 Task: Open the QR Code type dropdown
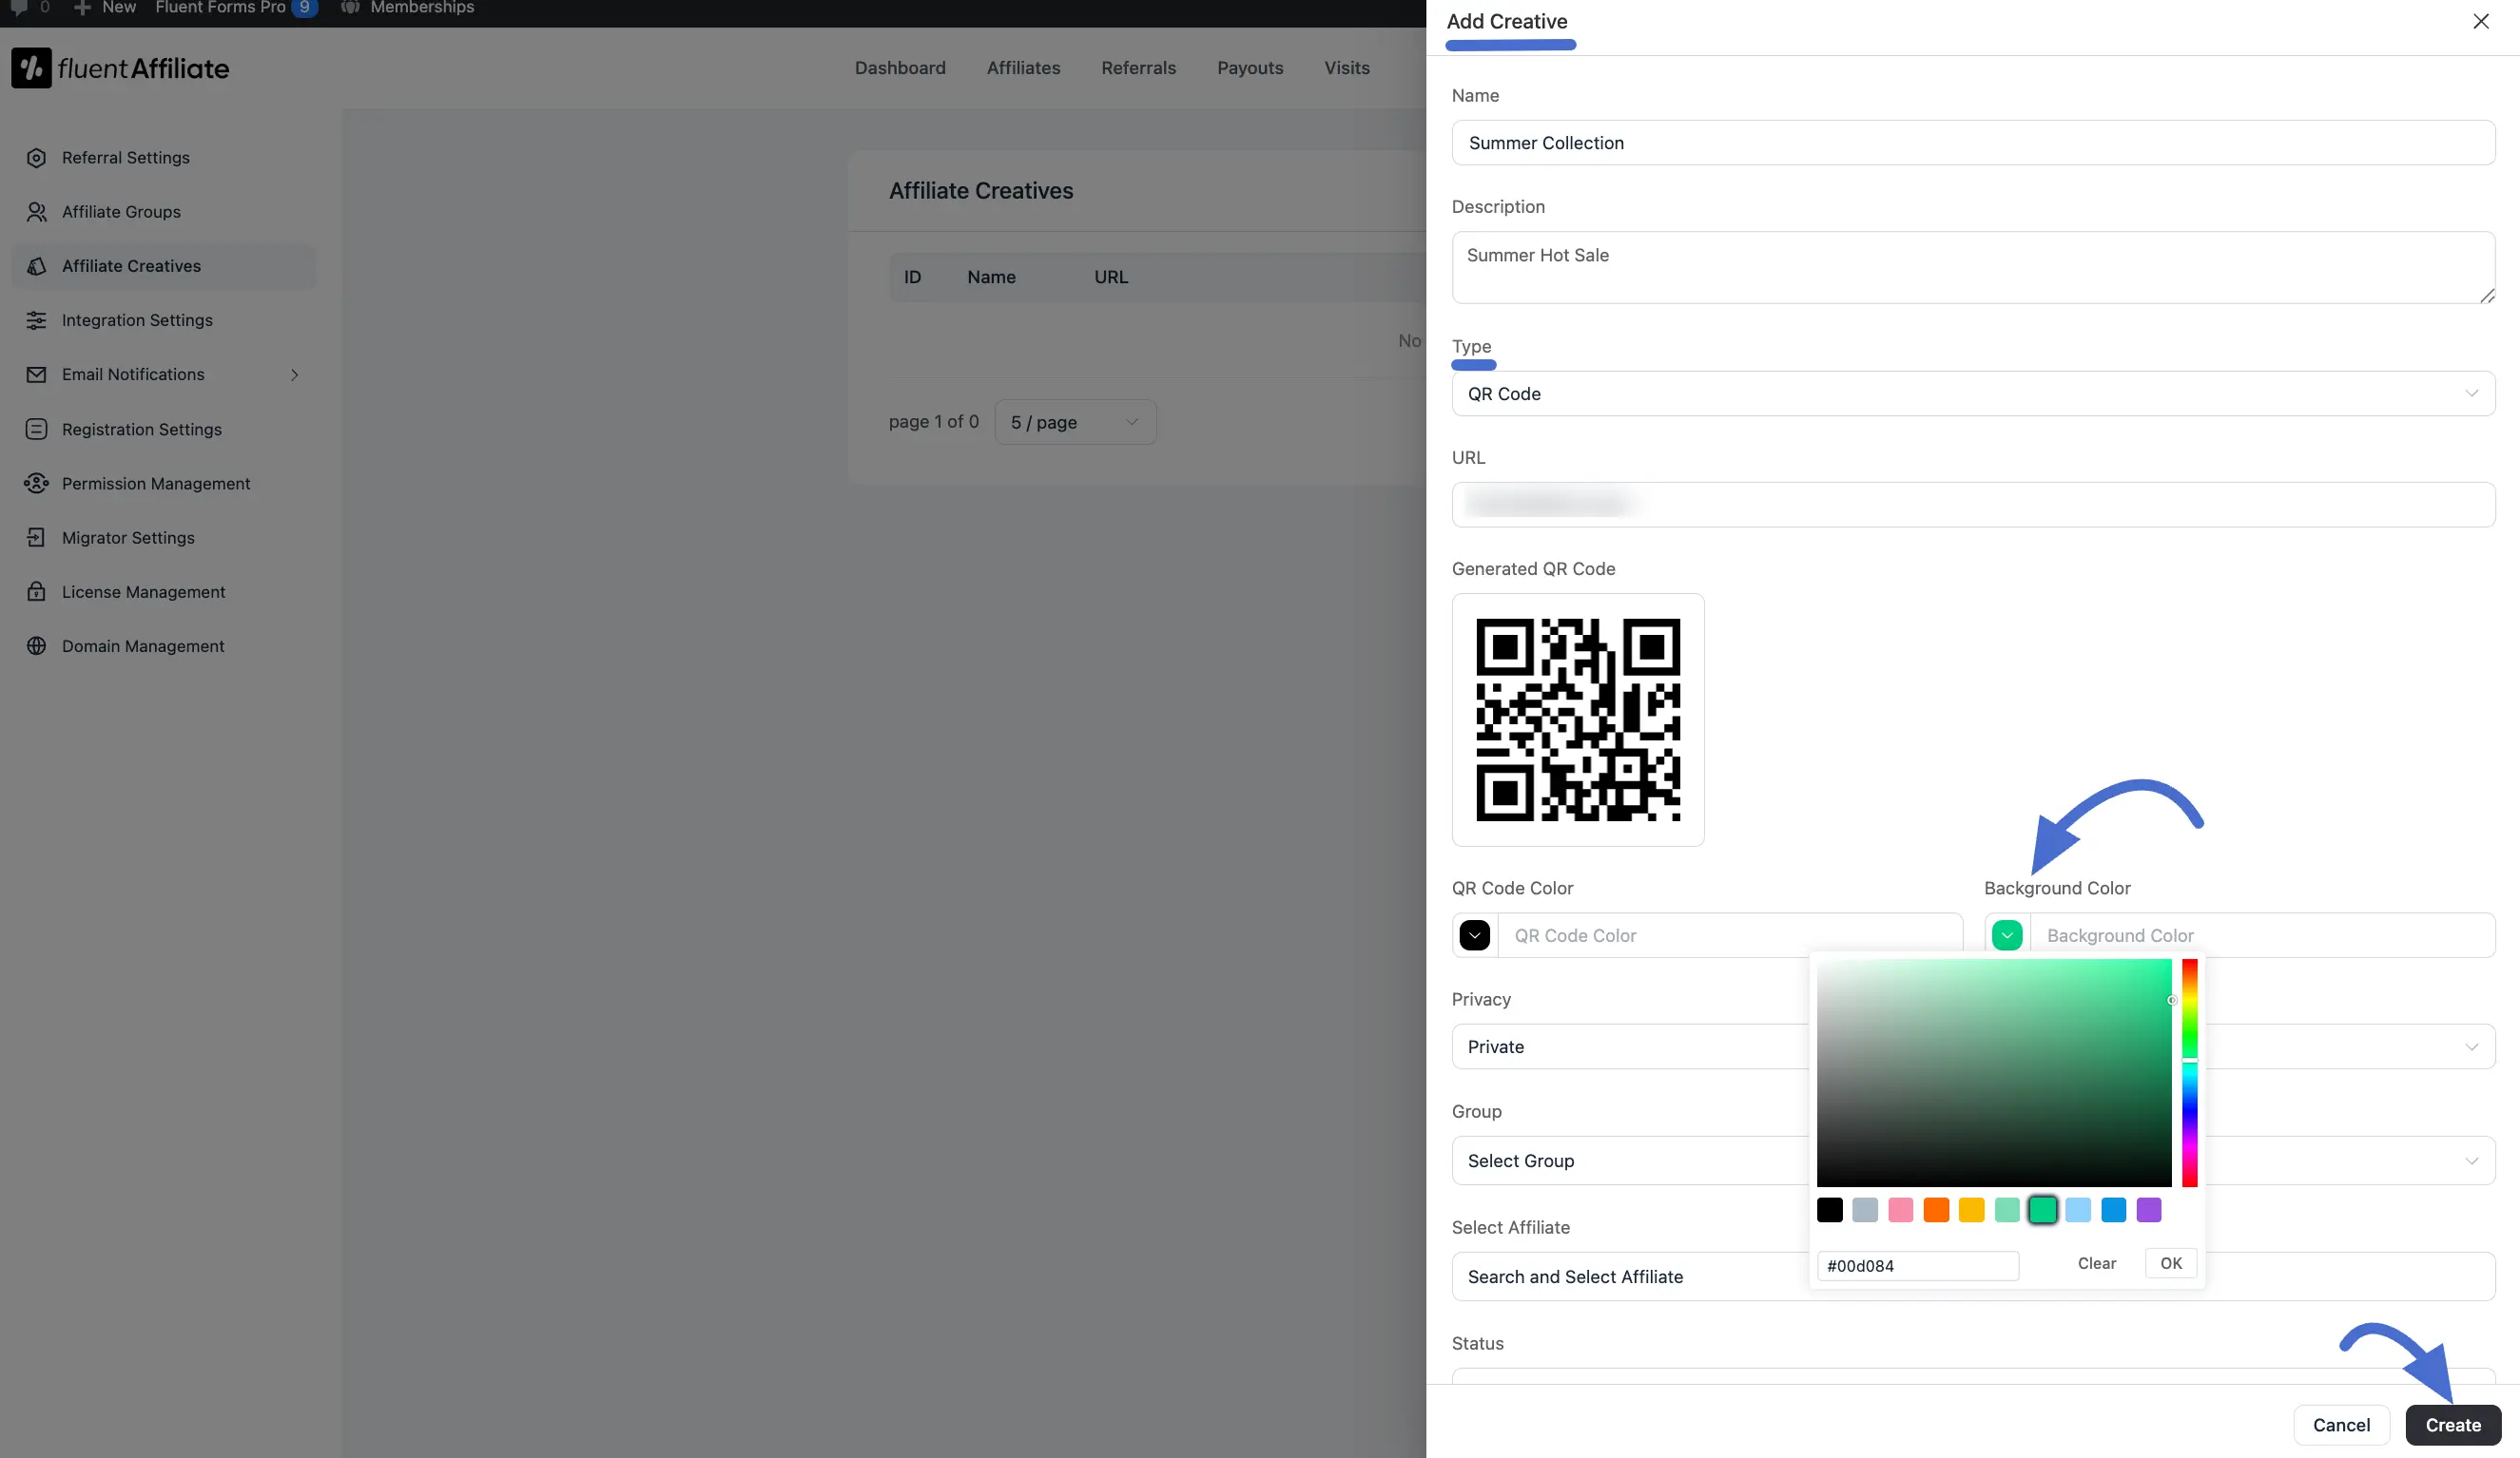pos(1971,393)
